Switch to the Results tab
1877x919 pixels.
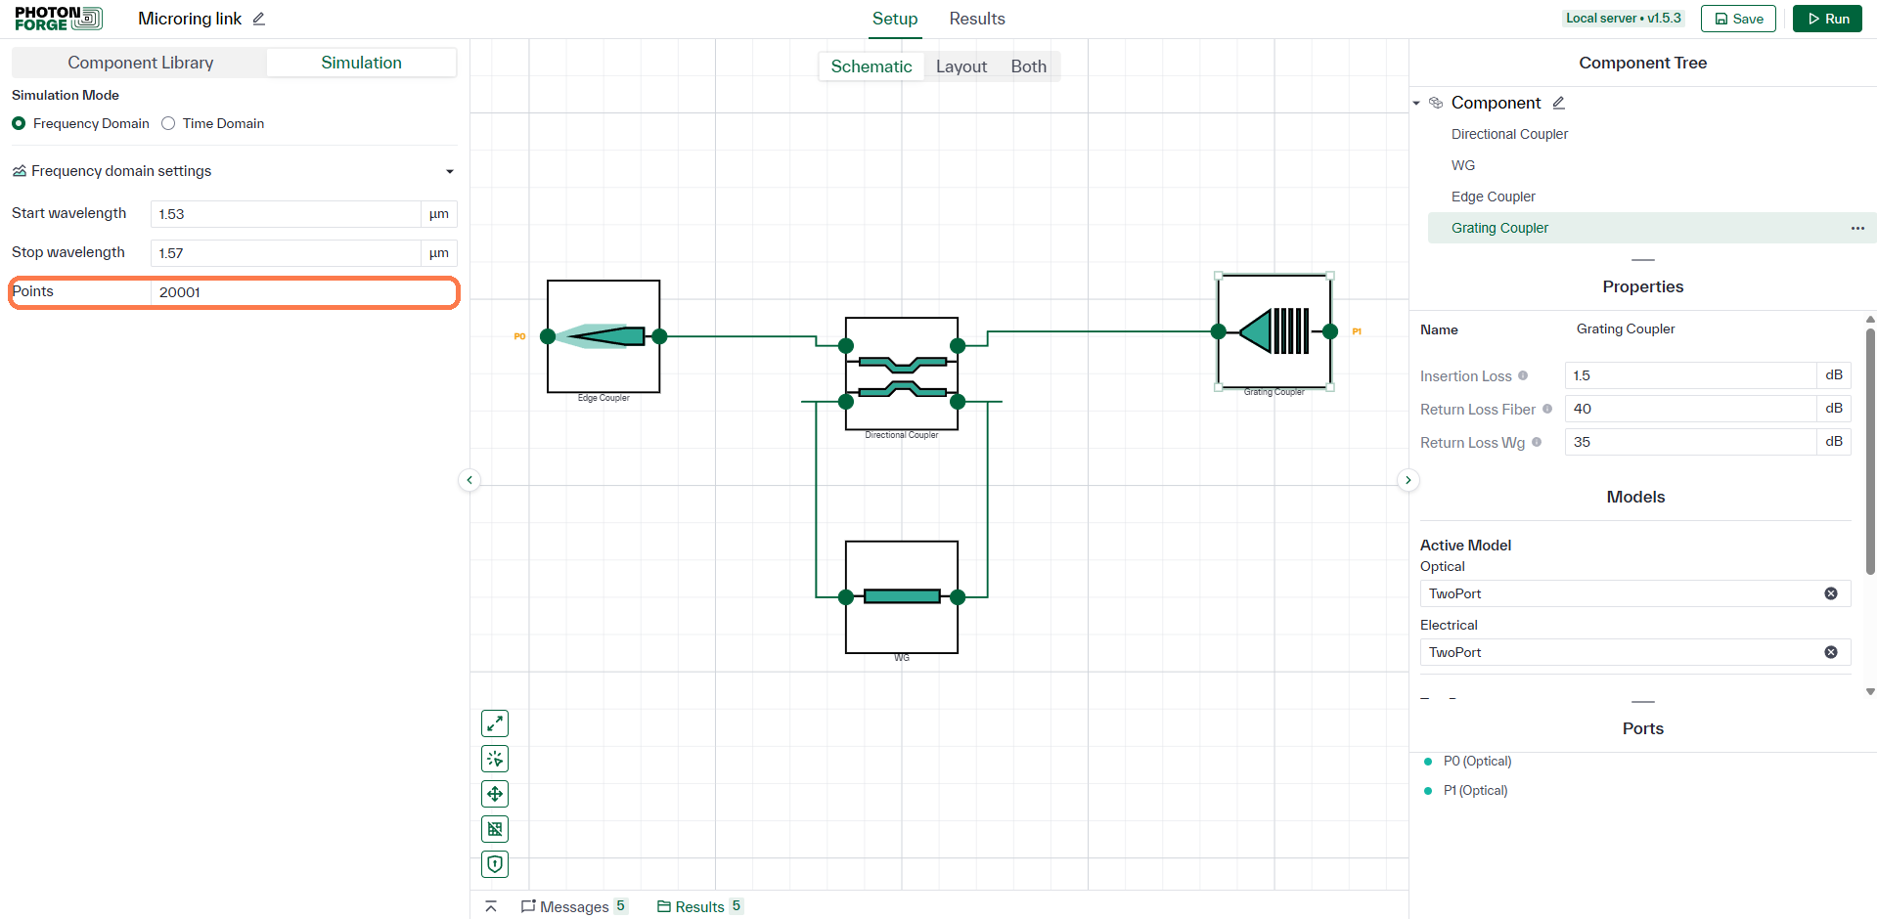click(x=977, y=19)
